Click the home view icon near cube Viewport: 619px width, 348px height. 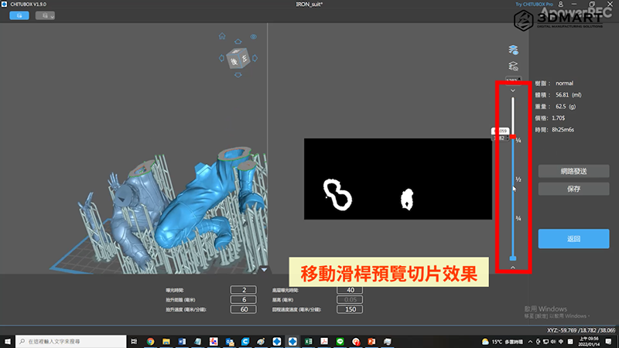(x=222, y=35)
